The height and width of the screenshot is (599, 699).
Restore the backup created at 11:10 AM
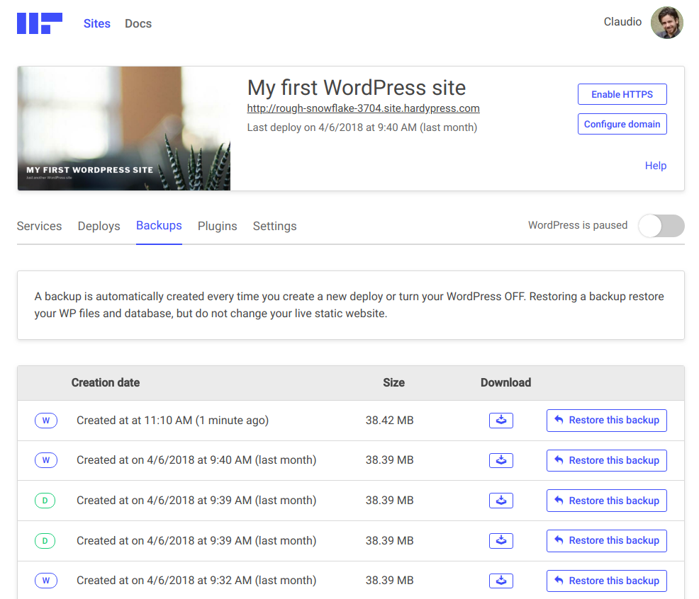606,421
